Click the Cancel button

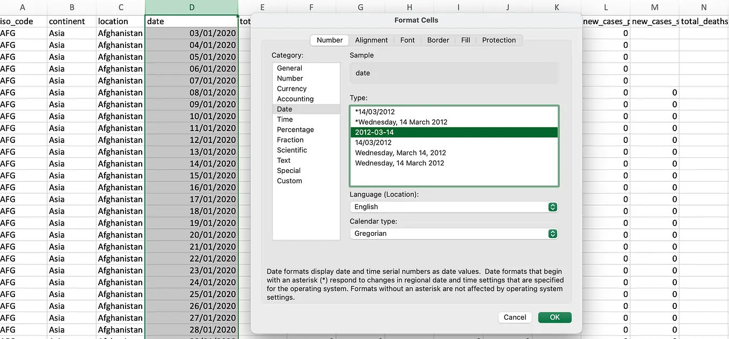[515, 318]
